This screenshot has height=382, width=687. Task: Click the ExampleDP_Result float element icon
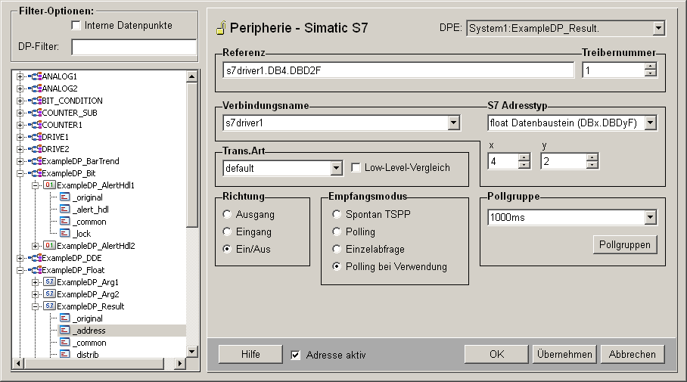[50, 306]
